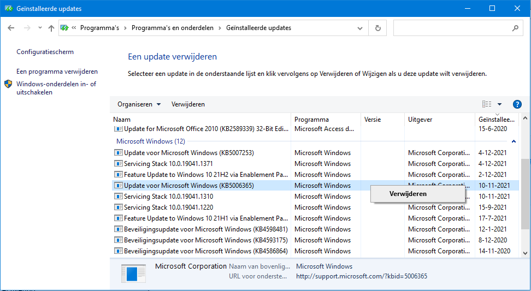Select Beveiligingsupdate voor Microsoft Windows (KB4586864)
This screenshot has height=291, width=531.
315,251
